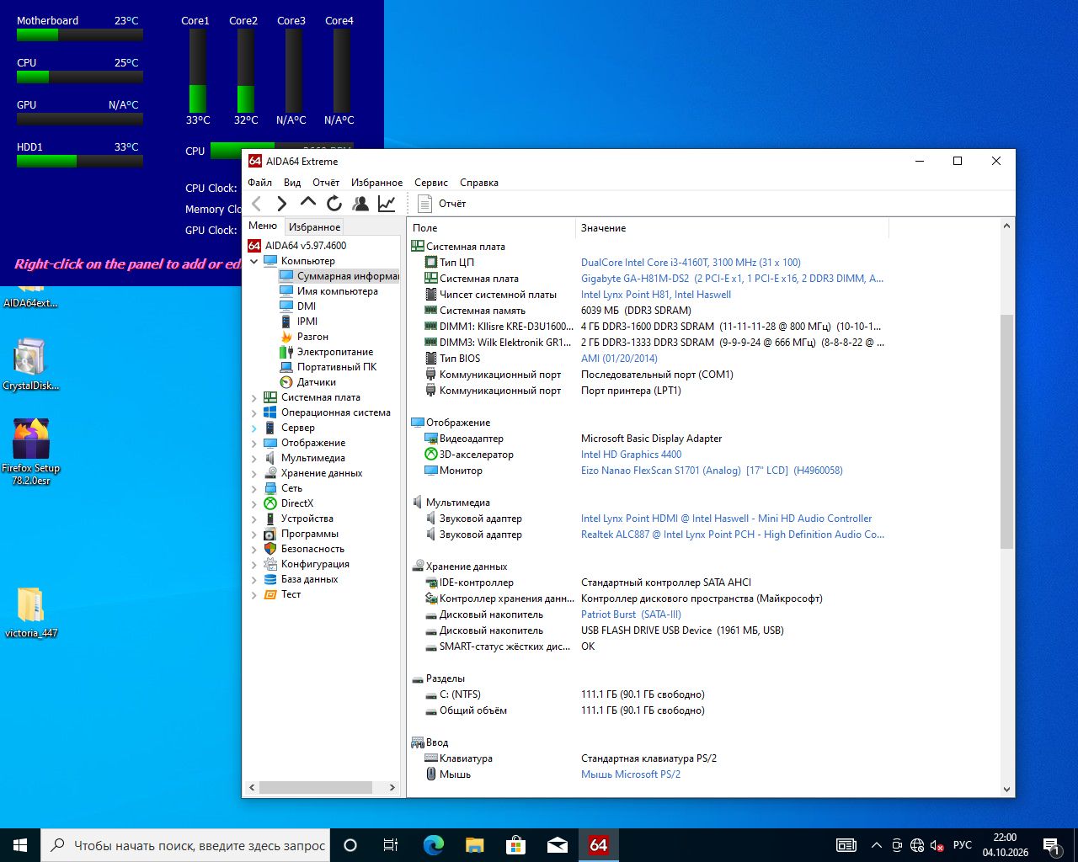This screenshot has width=1078, height=862.
Task: Open Task View from the taskbar
Action: point(391,845)
